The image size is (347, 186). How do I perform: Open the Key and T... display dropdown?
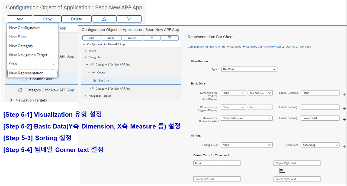pos(260,93)
